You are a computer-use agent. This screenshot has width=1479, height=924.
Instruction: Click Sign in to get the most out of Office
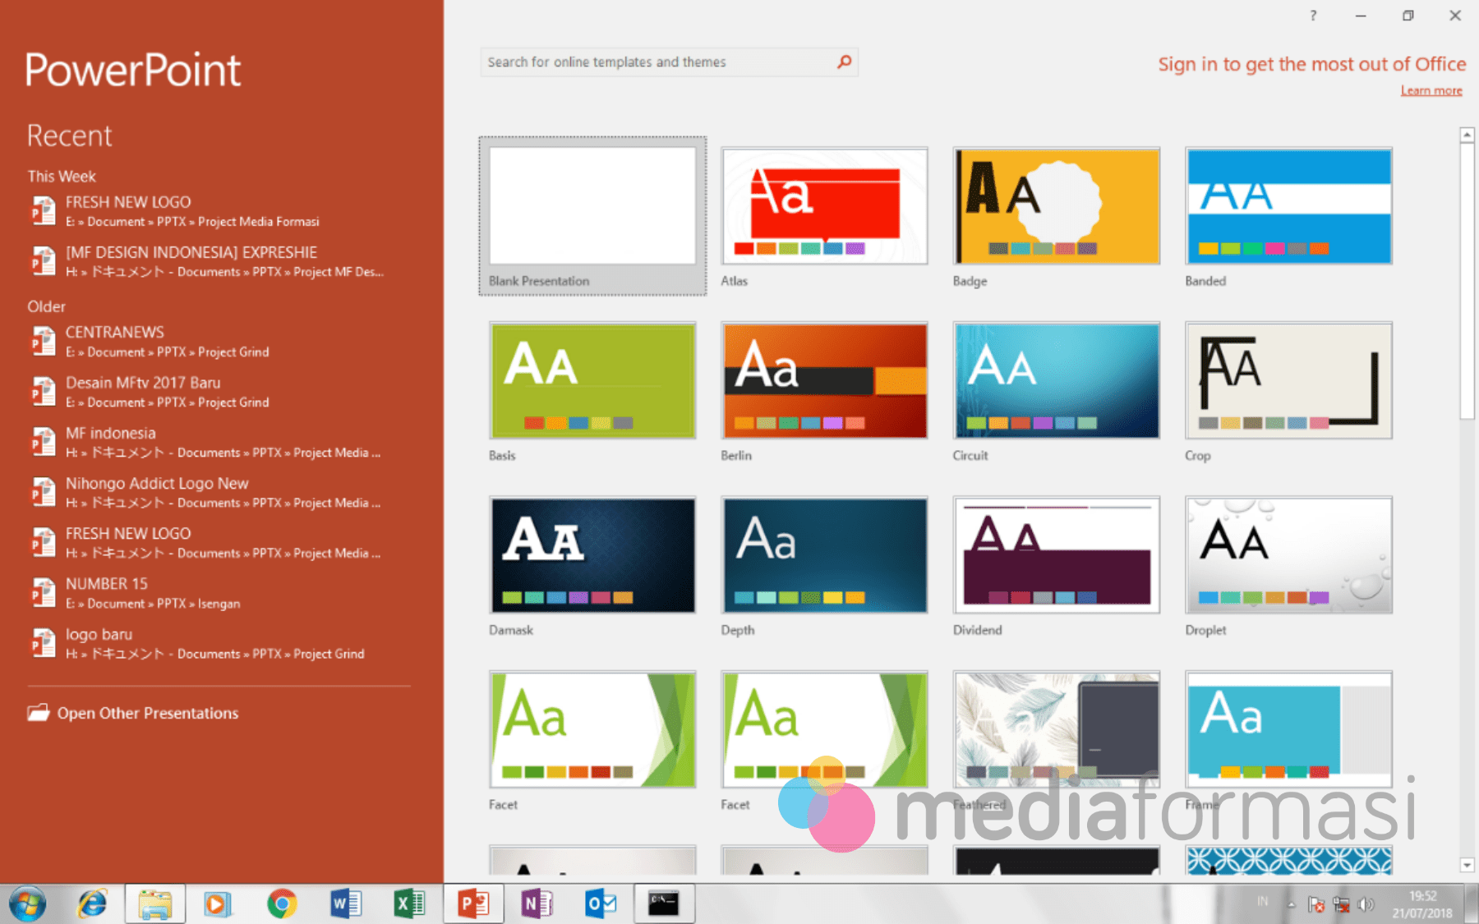click(1312, 64)
